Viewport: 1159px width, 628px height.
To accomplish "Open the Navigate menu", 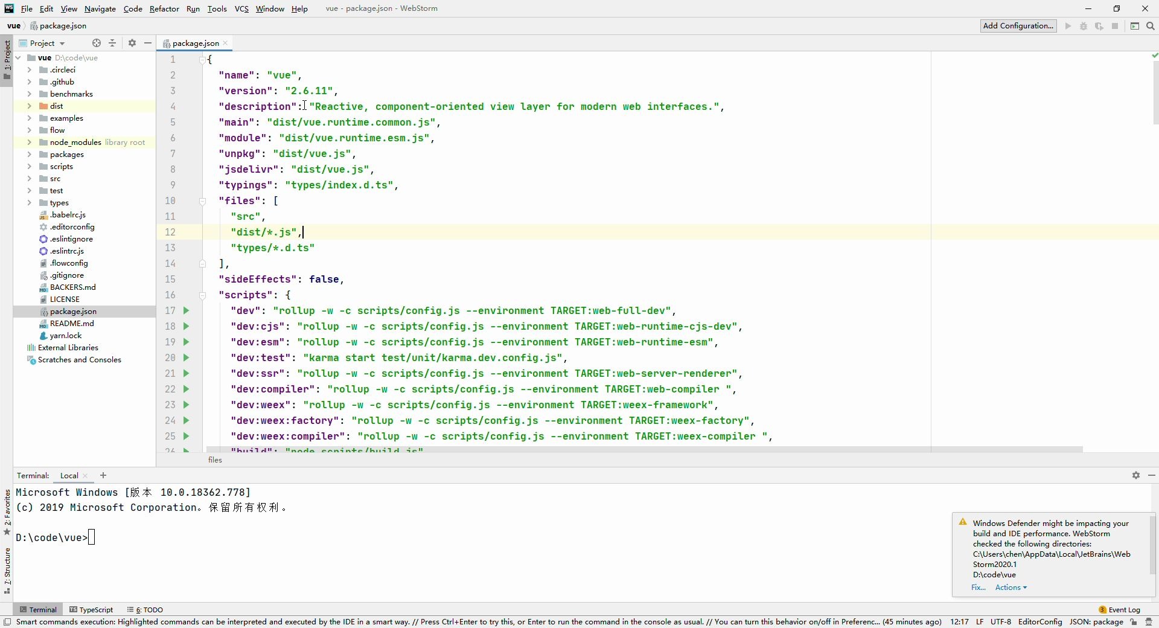I will click(x=100, y=8).
